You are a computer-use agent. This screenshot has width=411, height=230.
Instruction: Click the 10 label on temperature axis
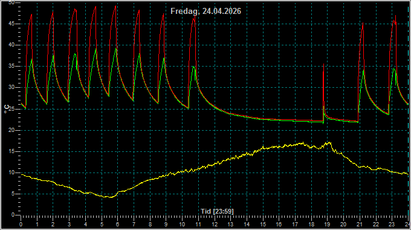pyautogui.click(x=11, y=172)
